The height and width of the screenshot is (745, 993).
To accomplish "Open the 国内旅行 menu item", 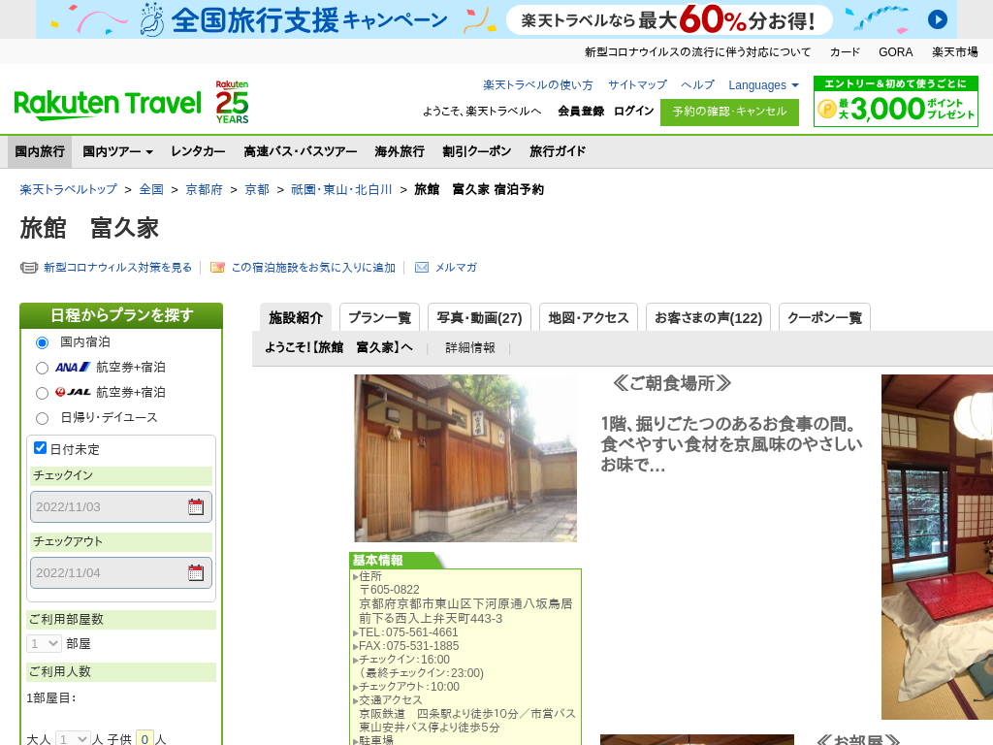I will point(40,151).
